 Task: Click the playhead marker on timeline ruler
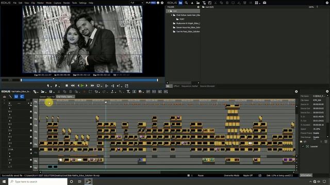[x=106, y=102]
